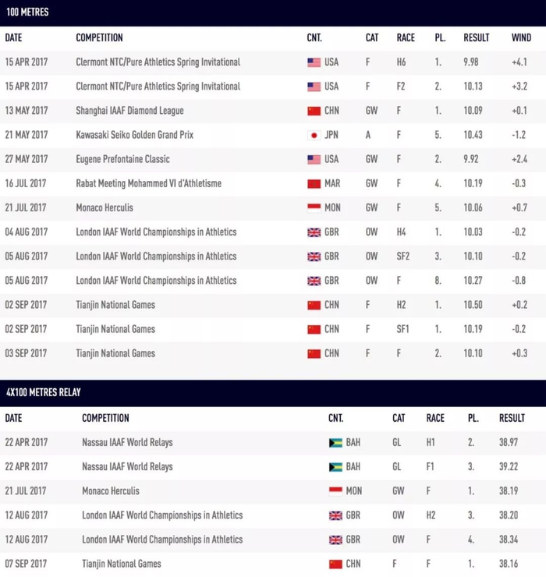This screenshot has height=577, width=546.
Task: Click Monaco flag in the 38.19 relay row
Action: (x=335, y=491)
